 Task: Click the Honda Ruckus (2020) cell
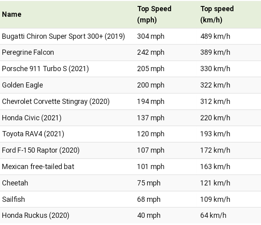coord(36,215)
